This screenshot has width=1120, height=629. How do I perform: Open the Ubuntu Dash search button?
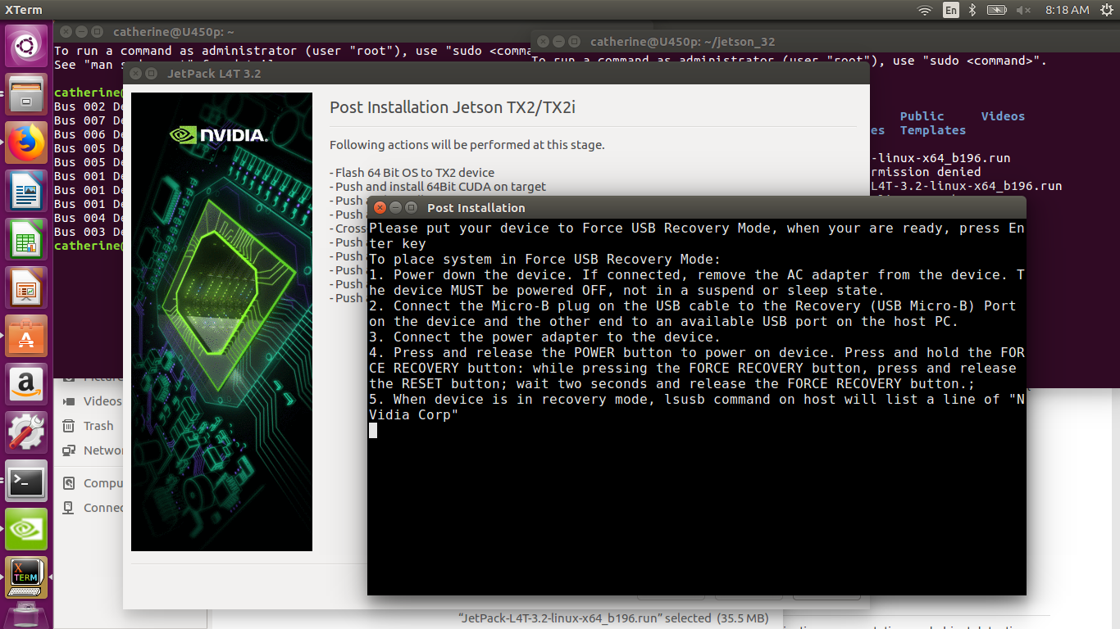tap(27, 45)
